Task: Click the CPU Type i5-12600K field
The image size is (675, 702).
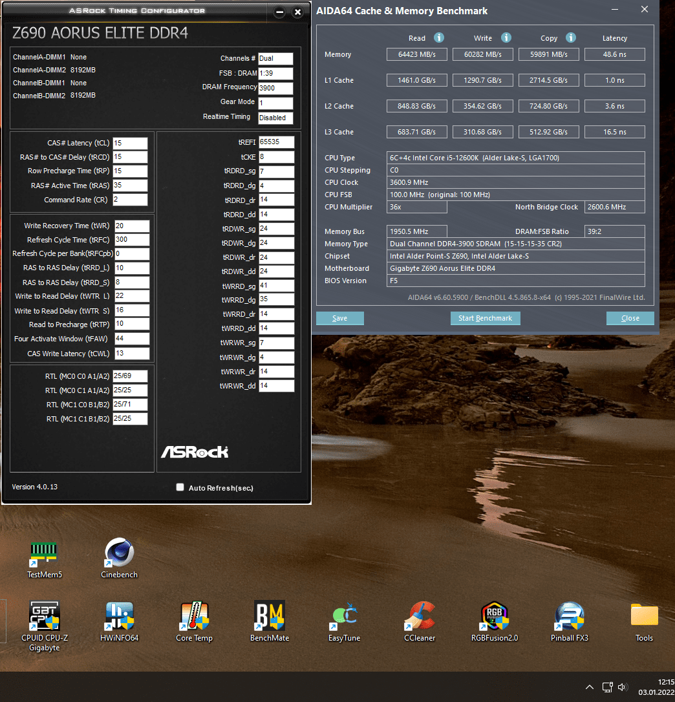Action: 515,158
